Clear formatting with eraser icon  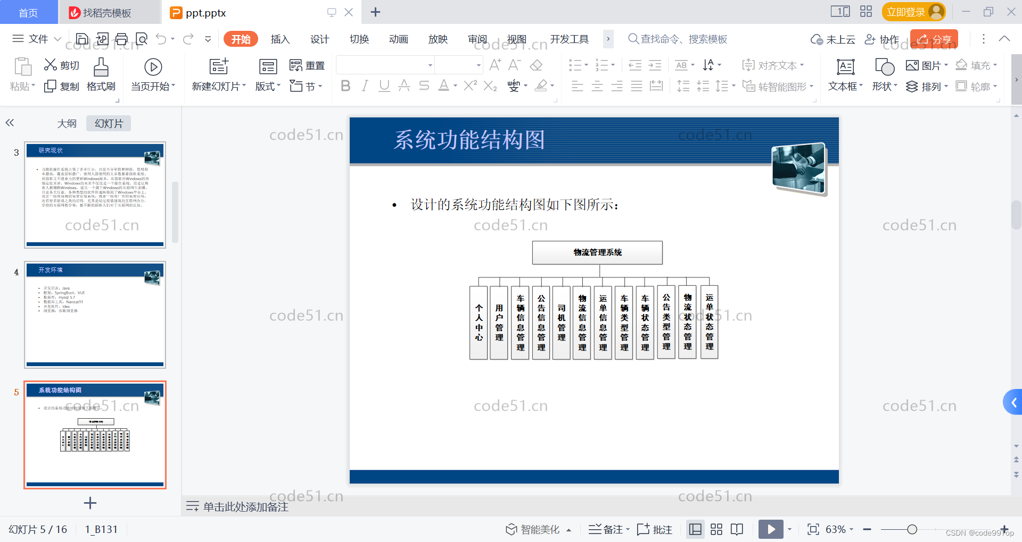536,65
